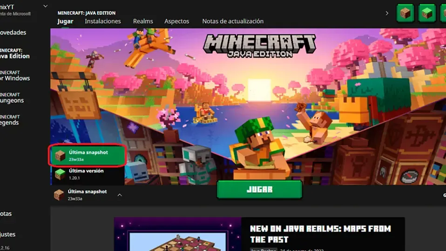Choose the highlighted Última snapshot 23w33a option

(88, 156)
